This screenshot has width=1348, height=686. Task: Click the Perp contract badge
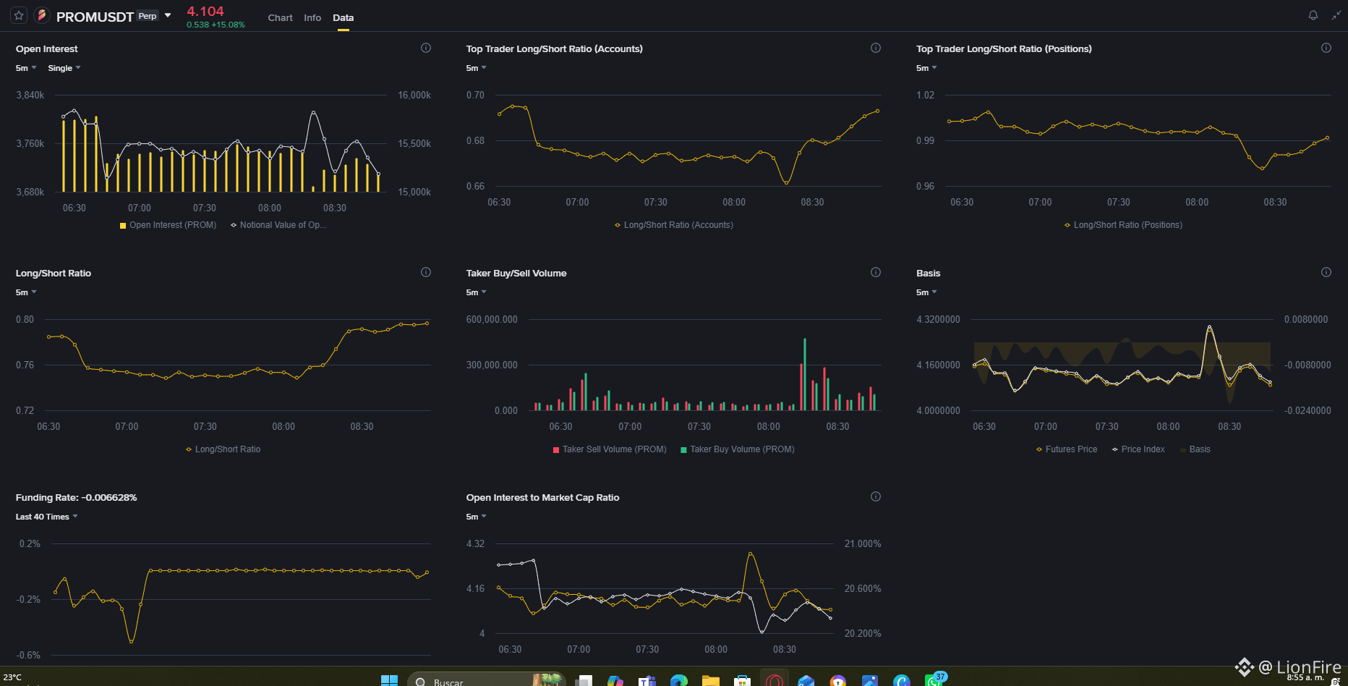(x=148, y=16)
